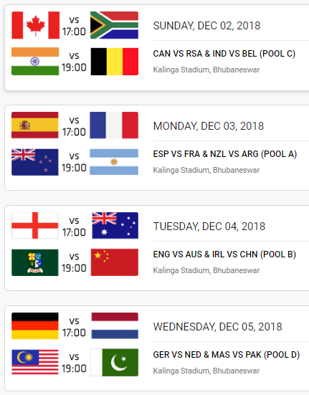This screenshot has height=395, width=309.
Task: Click the England flag icon
Action: (35, 226)
